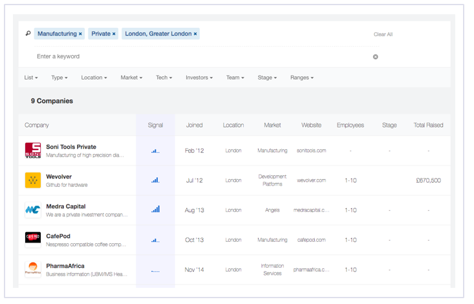474x304 pixels.
Task: Click Github for hardware description
Action: coord(67,185)
